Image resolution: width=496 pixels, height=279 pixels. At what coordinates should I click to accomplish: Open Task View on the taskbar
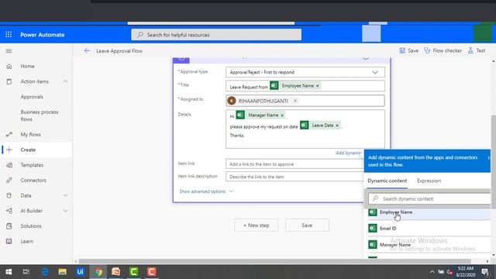(x=26, y=272)
